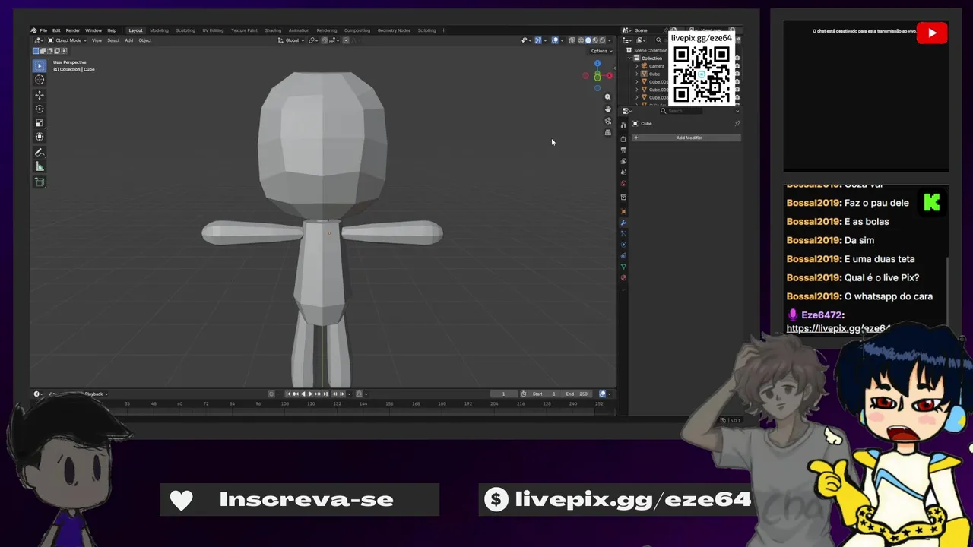973x547 pixels.
Task: Select the Move tool
Action: [40, 95]
